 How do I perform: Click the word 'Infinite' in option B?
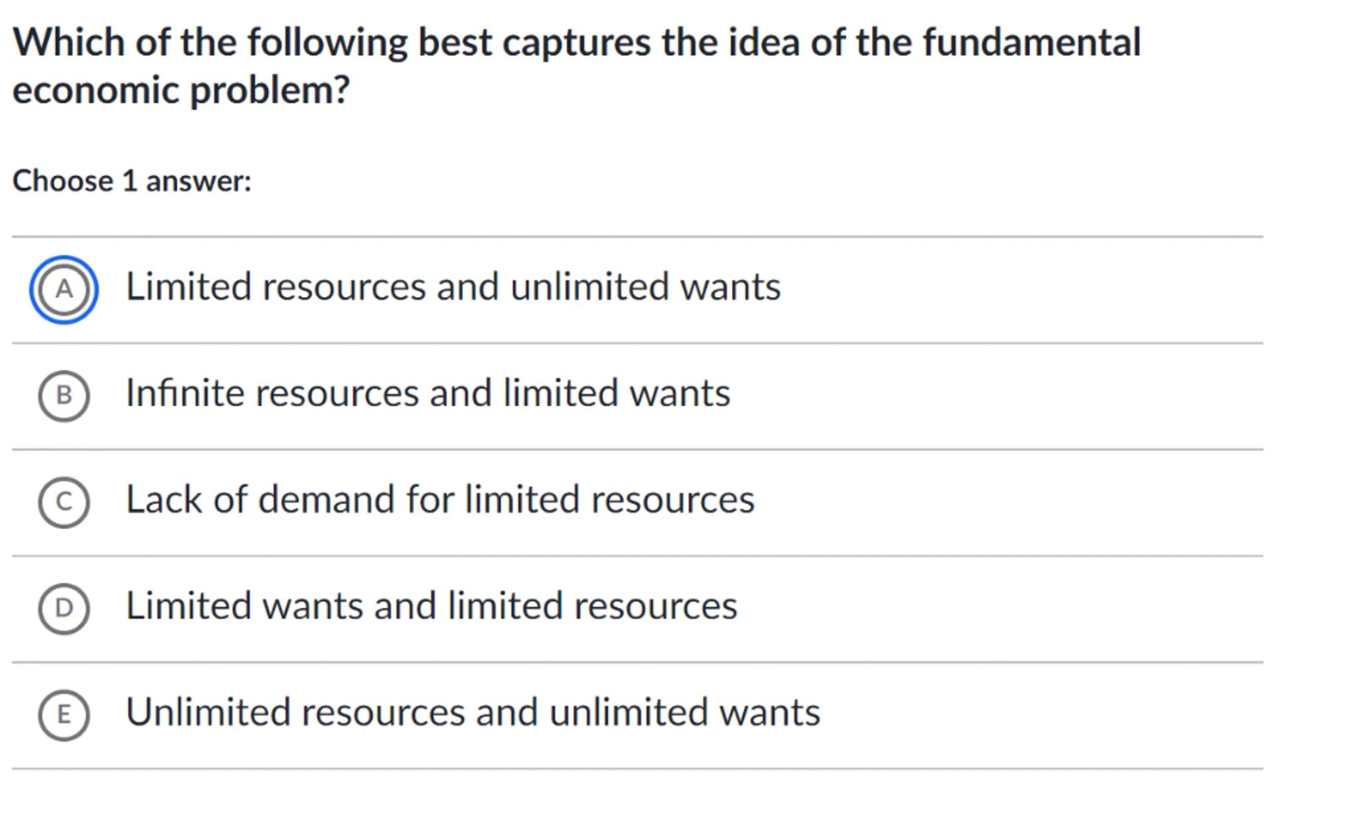click(x=185, y=394)
